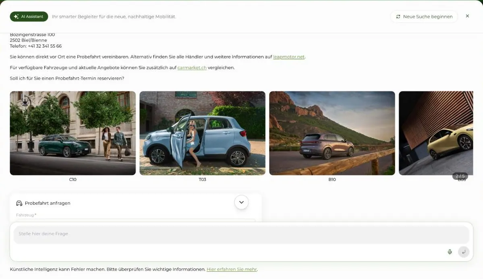Click the refresh icon in Neue Suche button
This screenshot has width=483, height=279.
(398, 17)
